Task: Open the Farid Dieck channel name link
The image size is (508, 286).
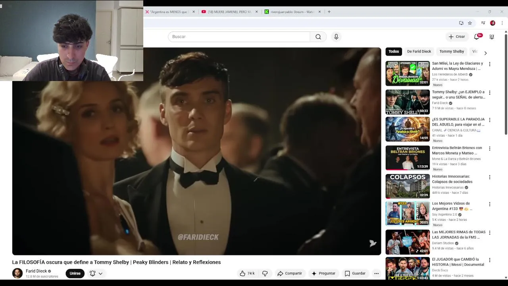Action: click(x=36, y=271)
